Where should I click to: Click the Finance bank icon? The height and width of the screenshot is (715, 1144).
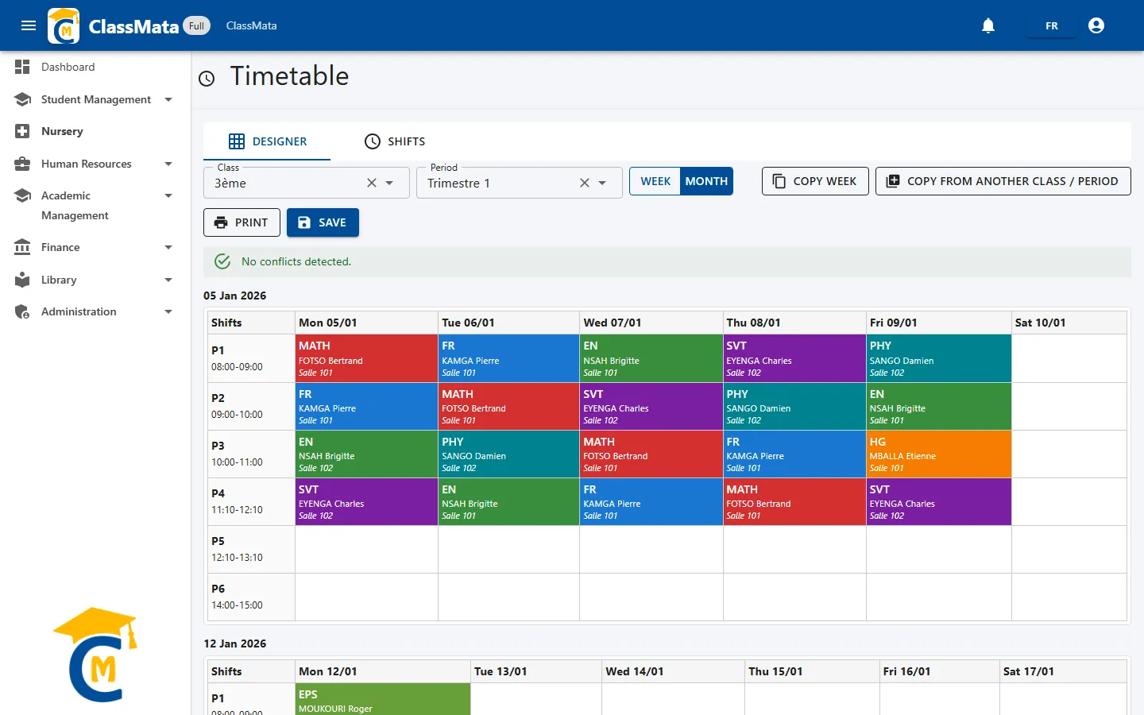tap(22, 247)
